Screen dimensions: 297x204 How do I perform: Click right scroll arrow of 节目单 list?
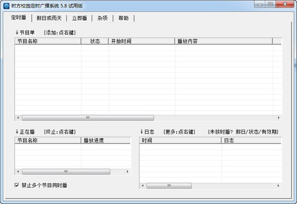(x=279, y=118)
